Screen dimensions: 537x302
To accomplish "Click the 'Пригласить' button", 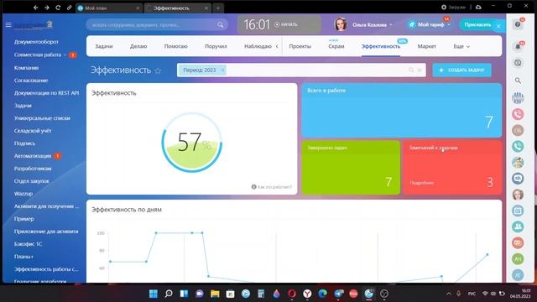I will tap(477, 24).
